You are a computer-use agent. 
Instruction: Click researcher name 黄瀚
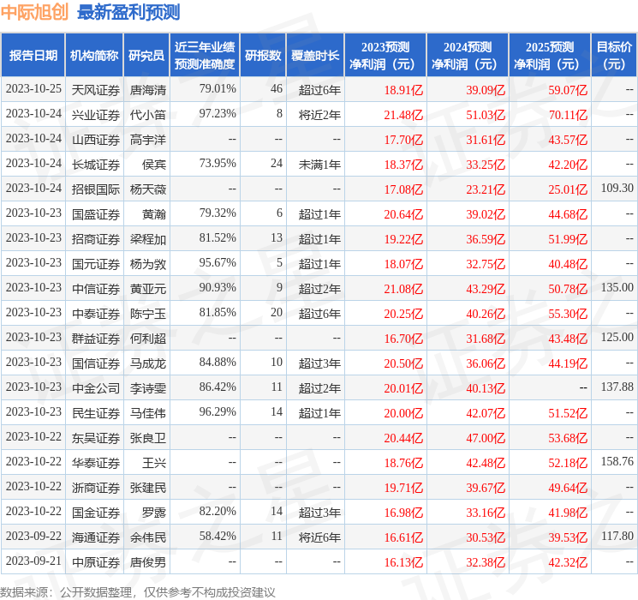point(154,213)
